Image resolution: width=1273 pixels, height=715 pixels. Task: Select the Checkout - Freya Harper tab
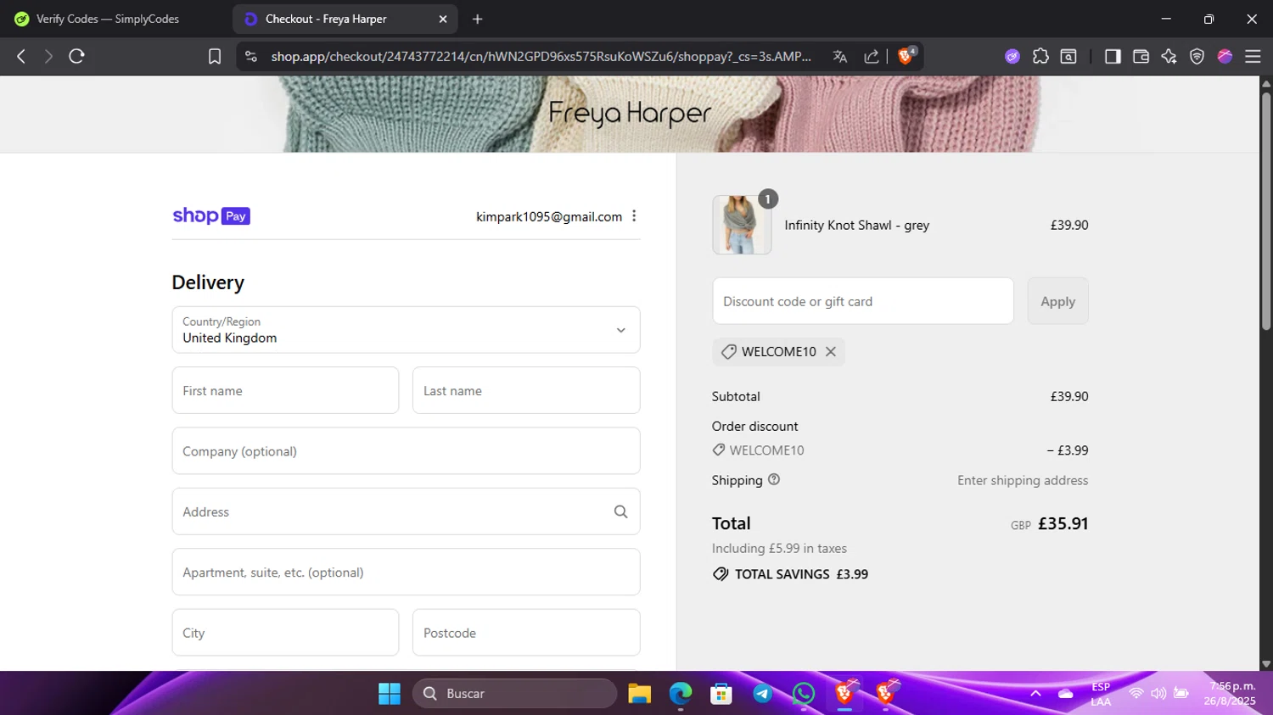[345, 19]
